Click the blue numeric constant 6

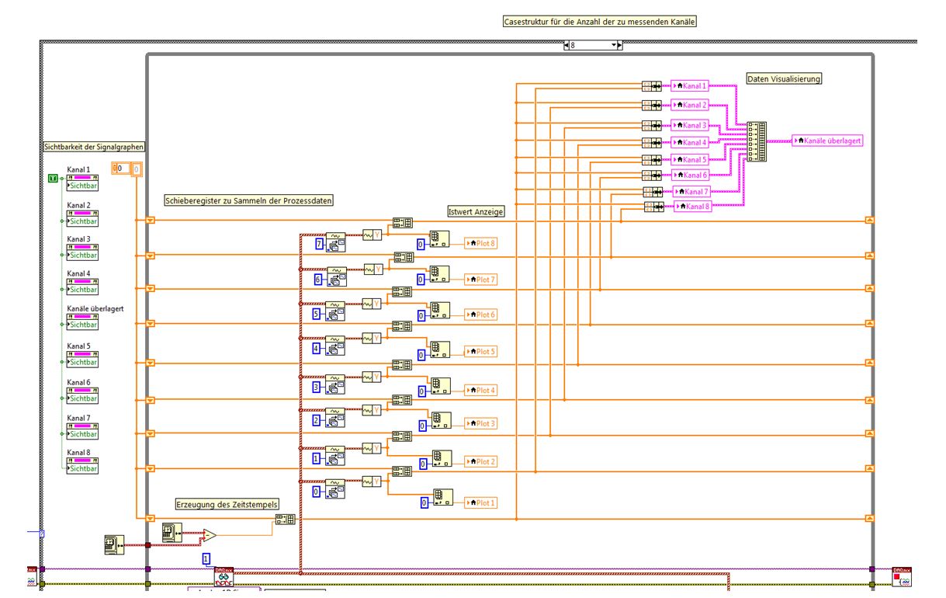[317, 280]
